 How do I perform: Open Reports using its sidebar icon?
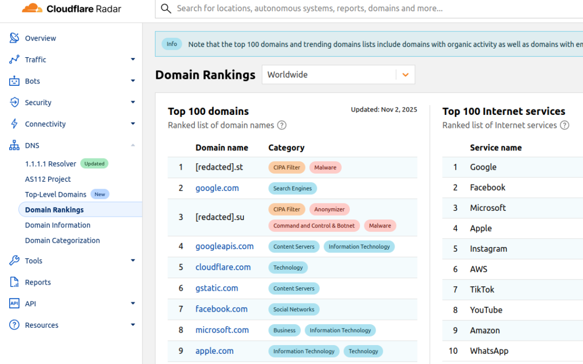click(x=15, y=282)
